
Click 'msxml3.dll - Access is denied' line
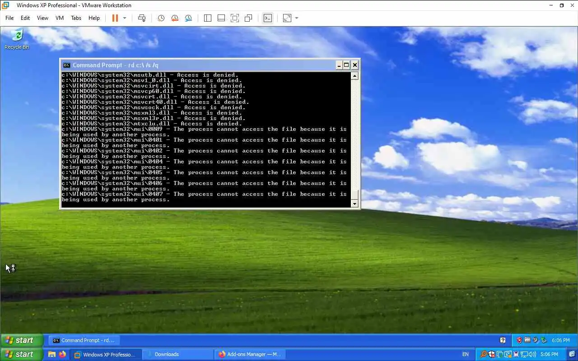[151, 113]
